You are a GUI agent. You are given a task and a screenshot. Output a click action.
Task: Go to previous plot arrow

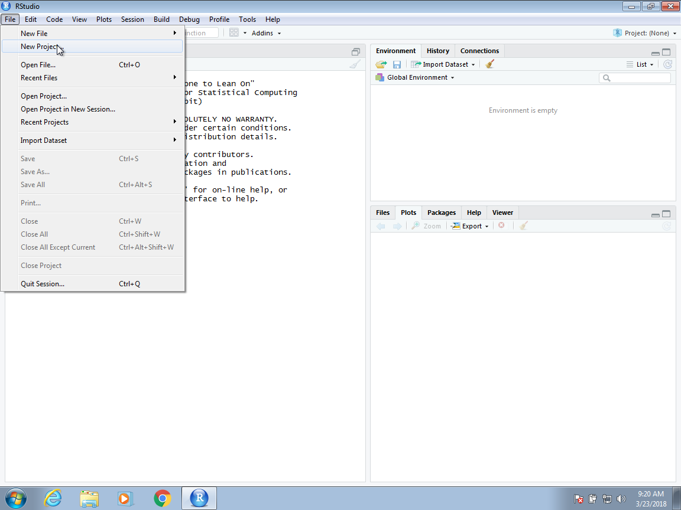click(381, 226)
